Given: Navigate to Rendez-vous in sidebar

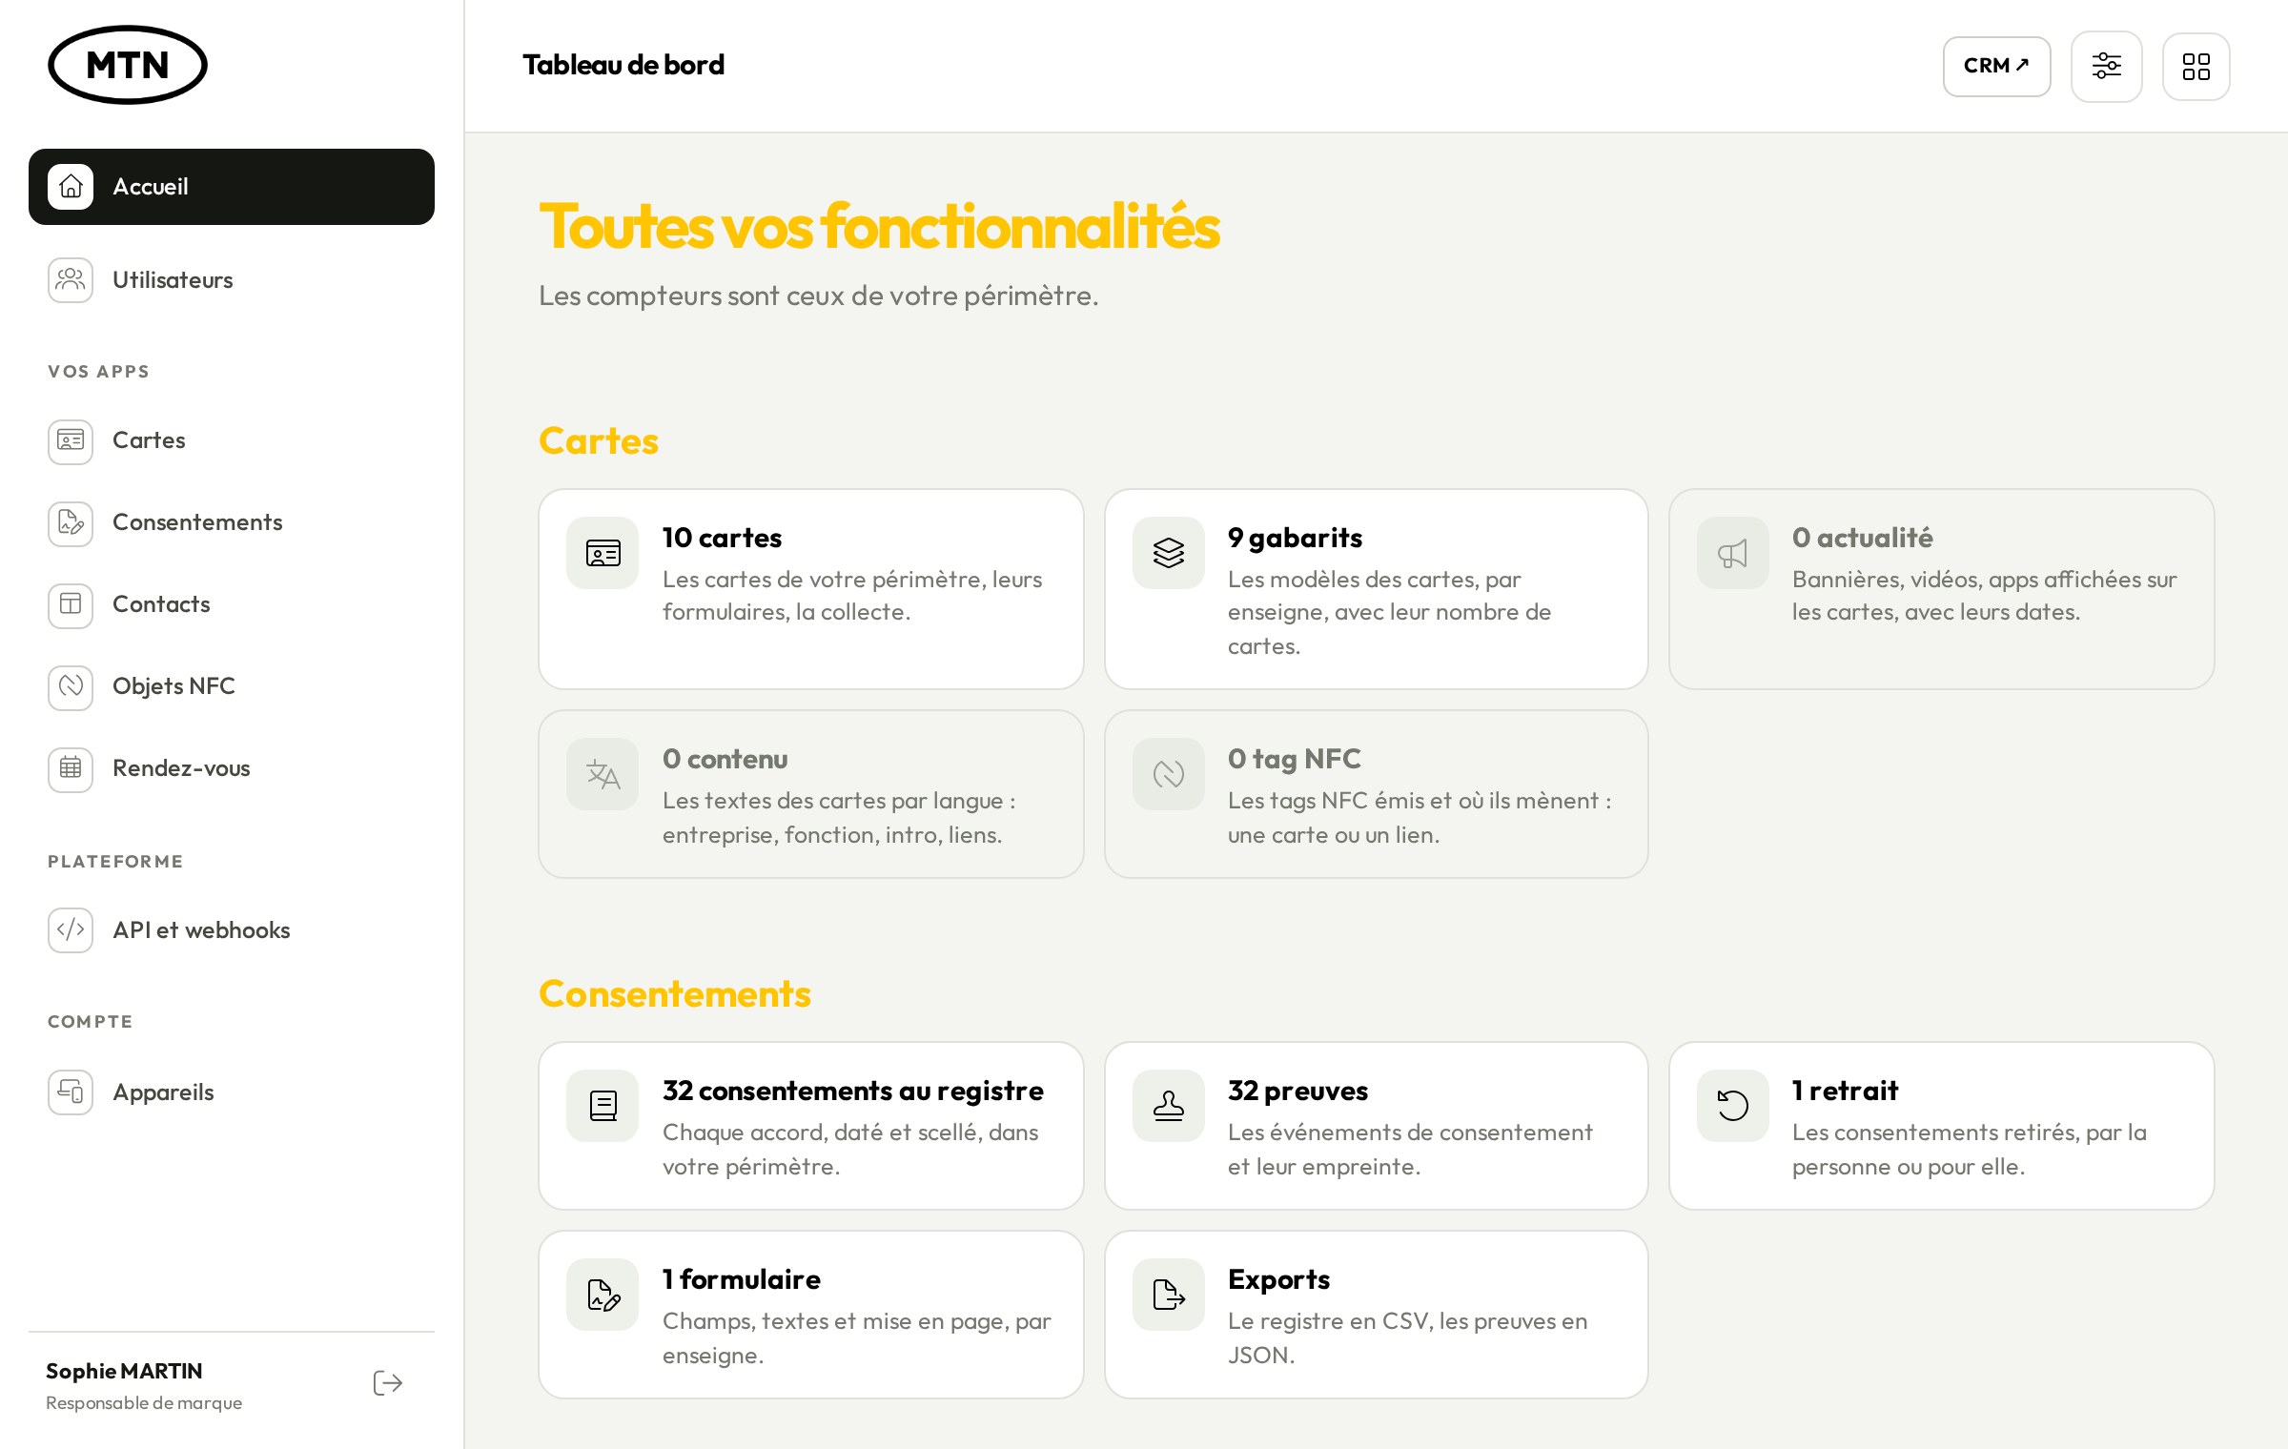Looking at the screenshot, I should [232, 768].
